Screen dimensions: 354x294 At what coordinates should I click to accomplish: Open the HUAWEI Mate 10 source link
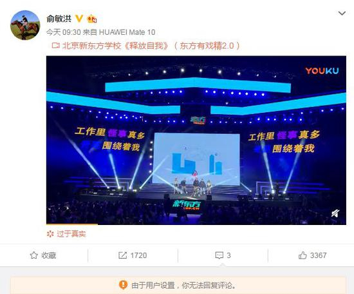(127, 32)
